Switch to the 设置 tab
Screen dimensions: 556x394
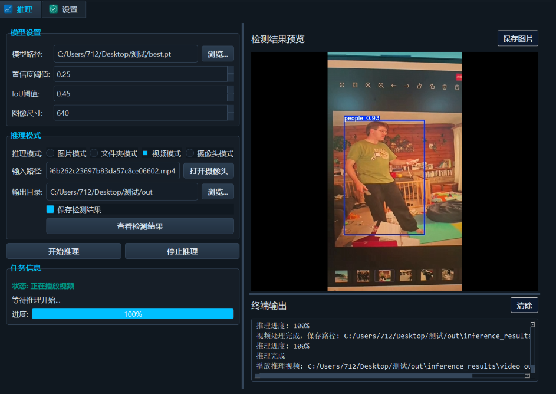pos(64,9)
